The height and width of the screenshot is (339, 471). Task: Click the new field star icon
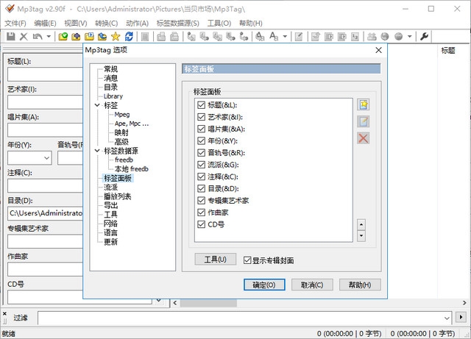click(363, 105)
